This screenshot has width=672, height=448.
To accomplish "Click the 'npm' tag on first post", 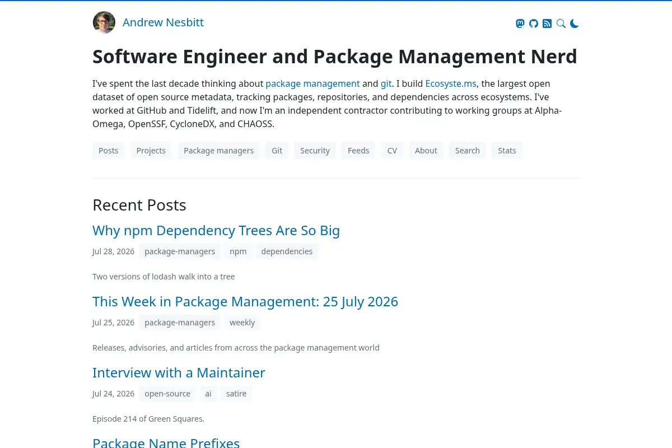I will (x=238, y=251).
